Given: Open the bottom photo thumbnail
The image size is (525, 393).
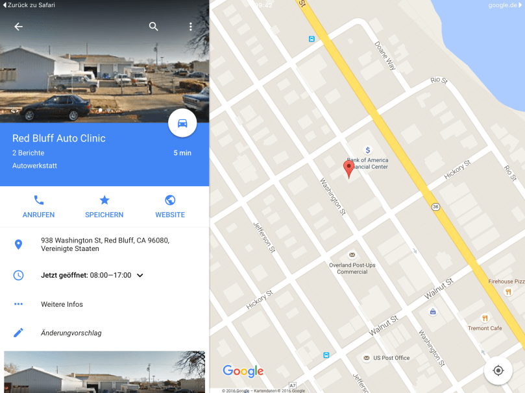Looking at the screenshot, I should pyautogui.click(x=104, y=372).
